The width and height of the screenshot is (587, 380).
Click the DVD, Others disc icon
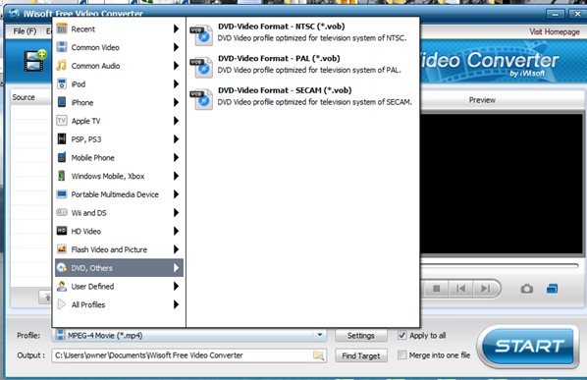point(62,268)
